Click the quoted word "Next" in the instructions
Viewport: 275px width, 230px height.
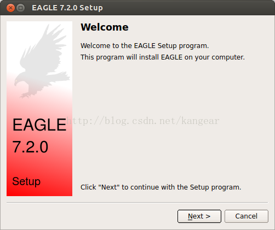[x=109, y=187]
